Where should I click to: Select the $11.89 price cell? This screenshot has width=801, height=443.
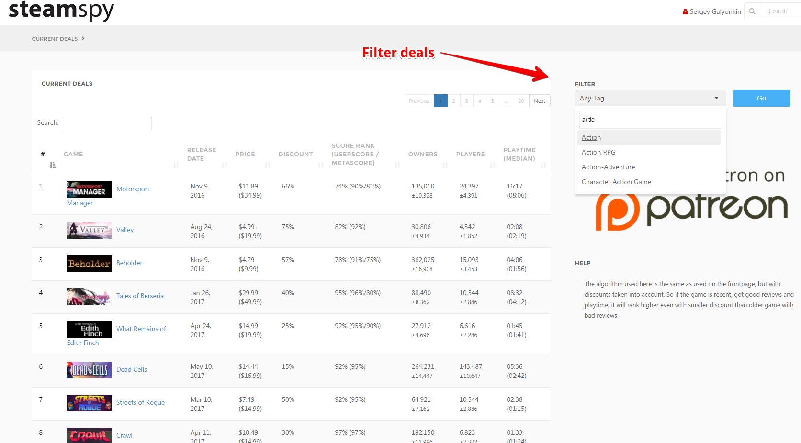click(248, 187)
